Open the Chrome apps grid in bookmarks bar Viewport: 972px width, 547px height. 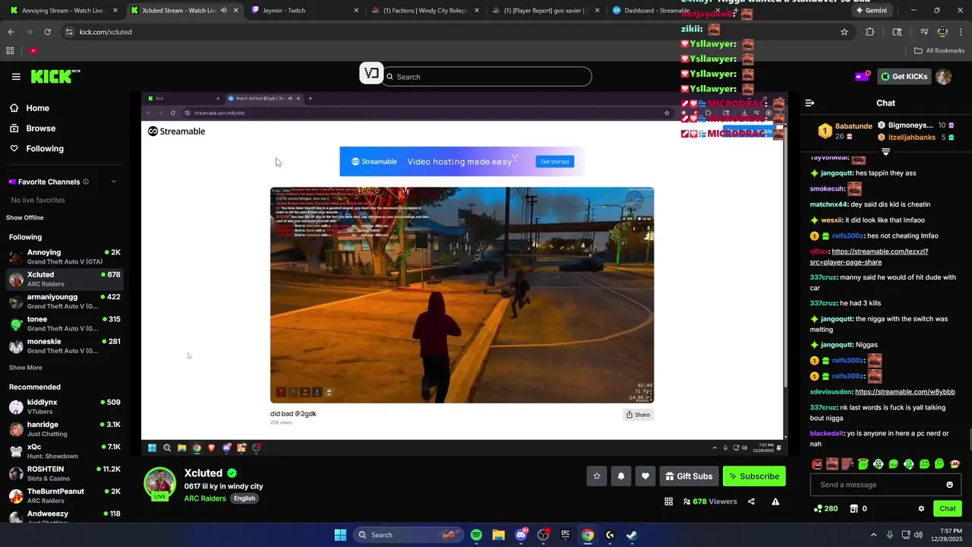click(x=10, y=51)
